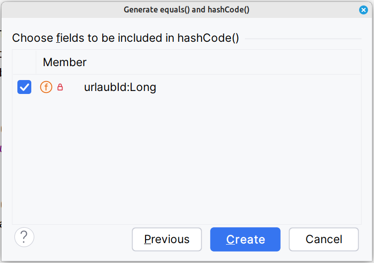Open help with the question mark button
The width and height of the screenshot is (374, 263).
(x=24, y=238)
